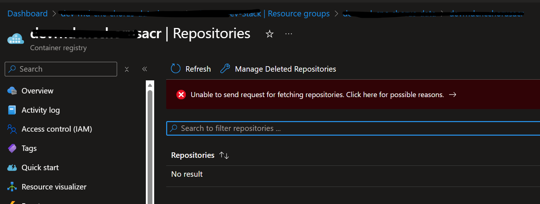
Task: Open Manage Deleted Repositories wrench icon
Action: 225,69
